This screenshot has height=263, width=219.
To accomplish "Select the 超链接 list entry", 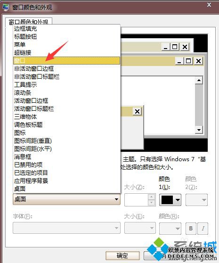I will (x=66, y=53).
